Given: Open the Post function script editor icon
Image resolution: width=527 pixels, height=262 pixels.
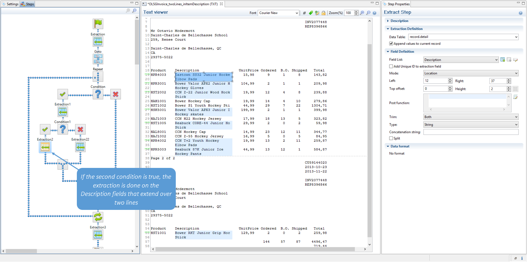Looking at the screenshot, I should 515,97.
